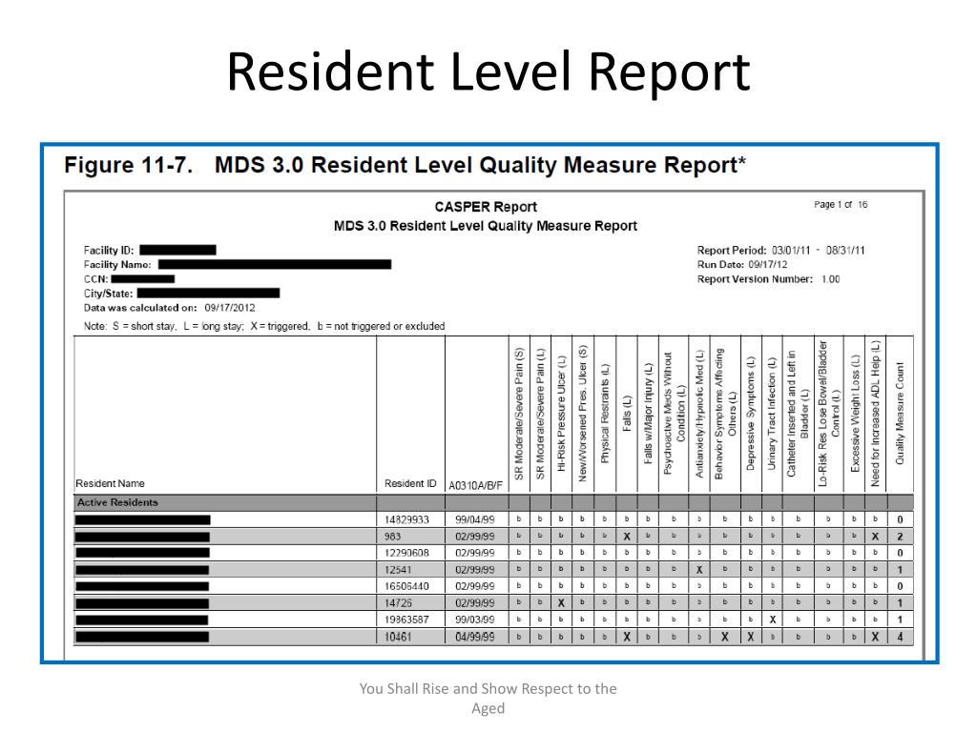The width and height of the screenshot is (977, 732).
Task: Click the 'Facility Name:' label
Action: [x=117, y=265]
